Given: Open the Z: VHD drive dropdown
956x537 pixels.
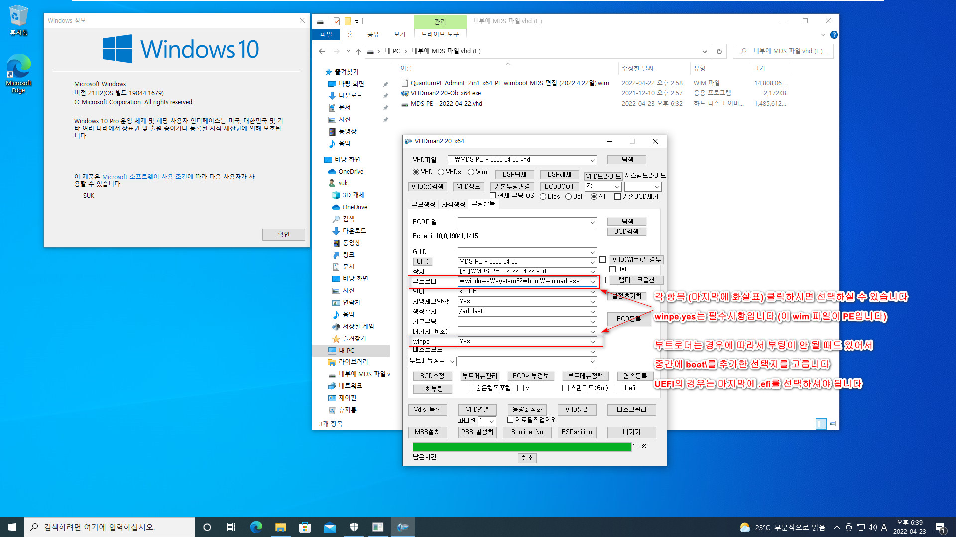Looking at the screenshot, I should coord(617,187).
